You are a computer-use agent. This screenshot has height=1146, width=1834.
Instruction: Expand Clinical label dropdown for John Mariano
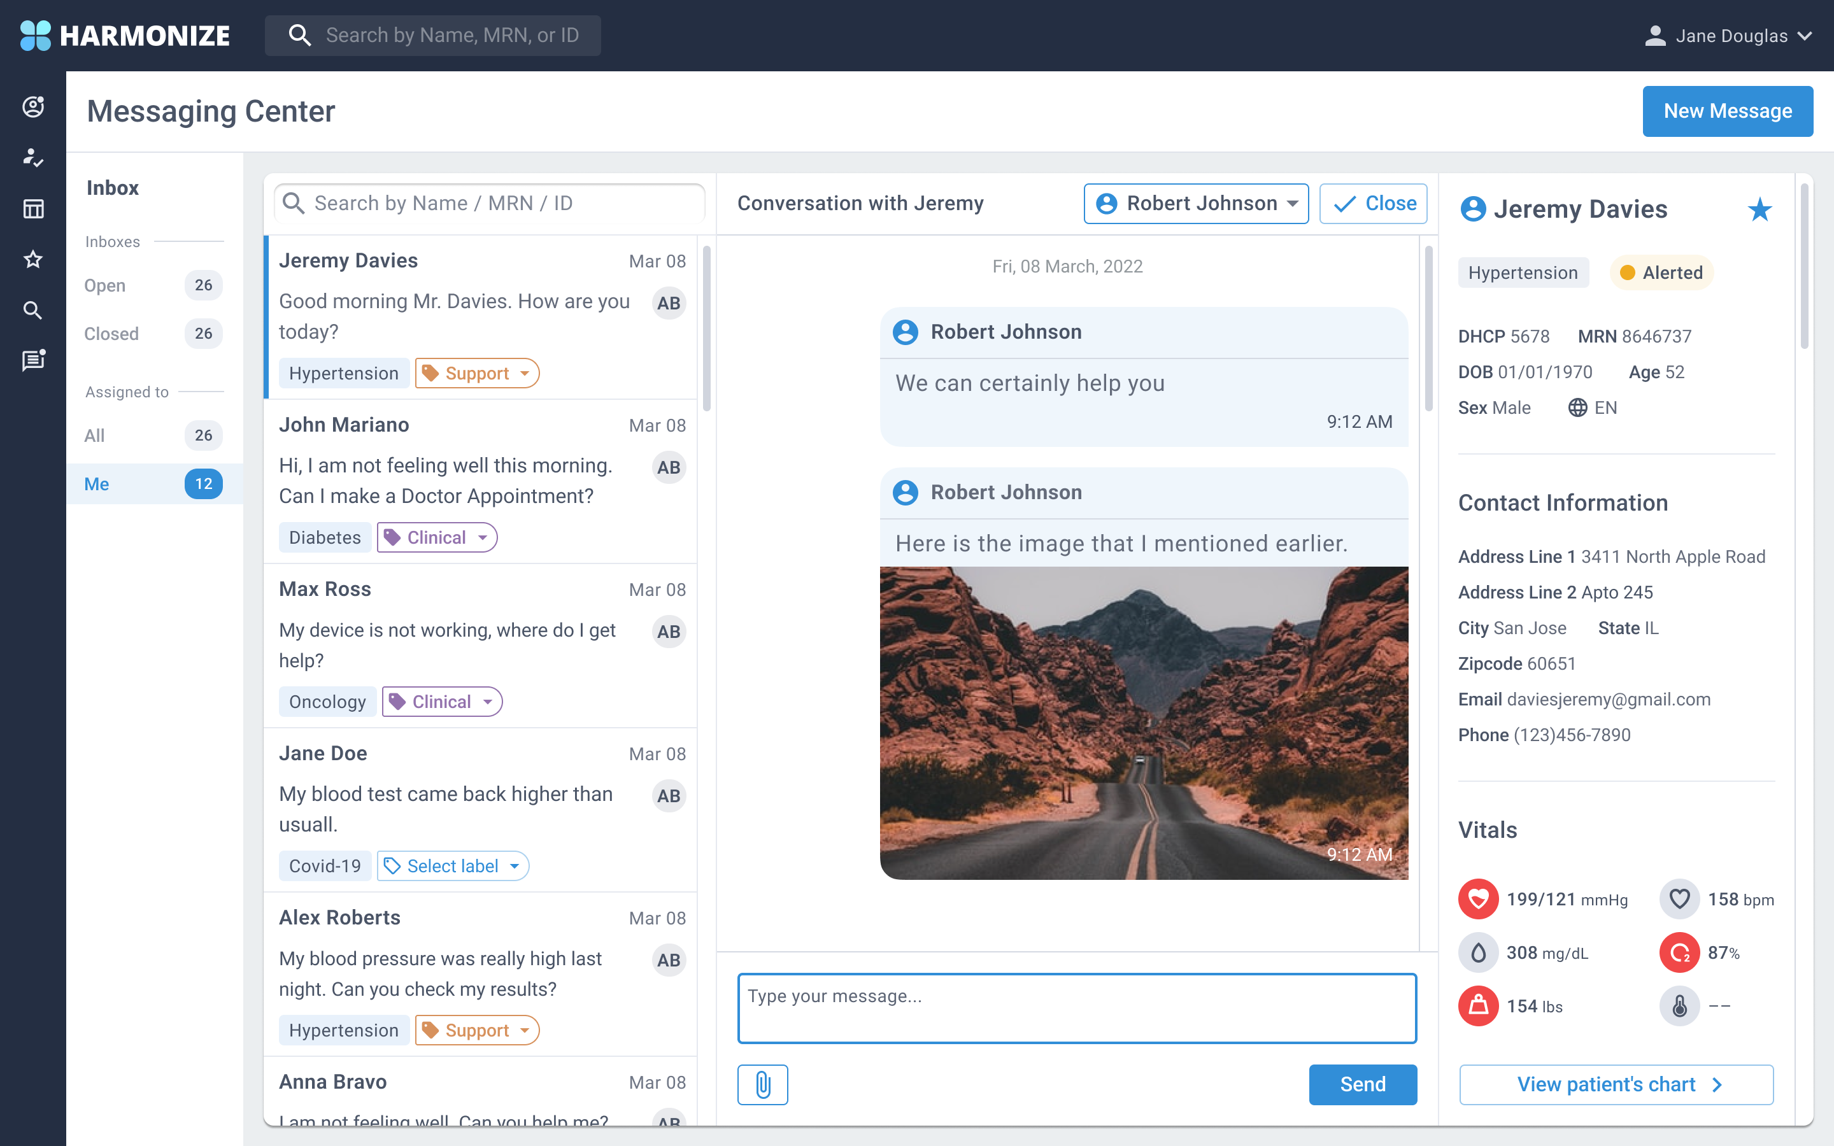(x=437, y=537)
